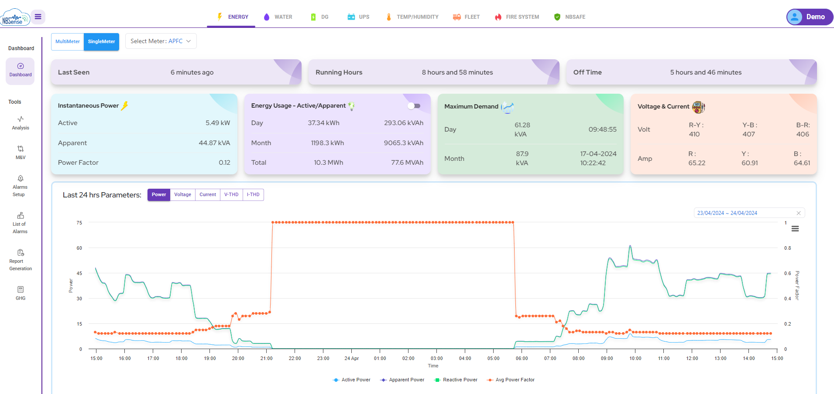This screenshot has height=394, width=834.
Task: Switch to MultiMeter view
Action: coord(68,42)
